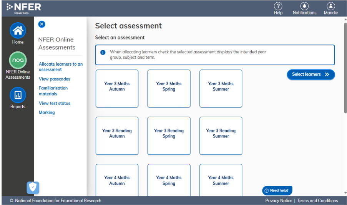
Task: Open Familiarisation materials link
Action: [x=53, y=91]
